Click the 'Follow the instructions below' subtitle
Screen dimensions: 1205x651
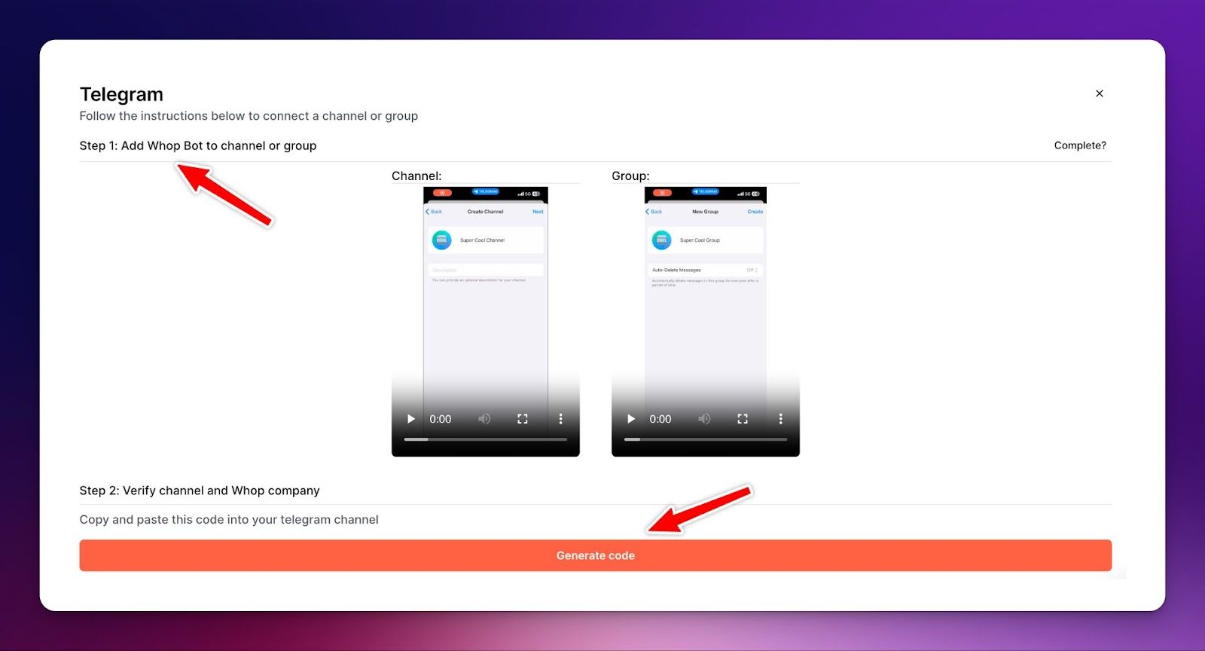(249, 116)
